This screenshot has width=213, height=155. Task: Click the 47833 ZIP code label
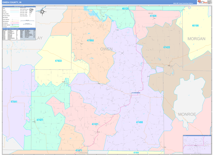click(x=58, y=61)
